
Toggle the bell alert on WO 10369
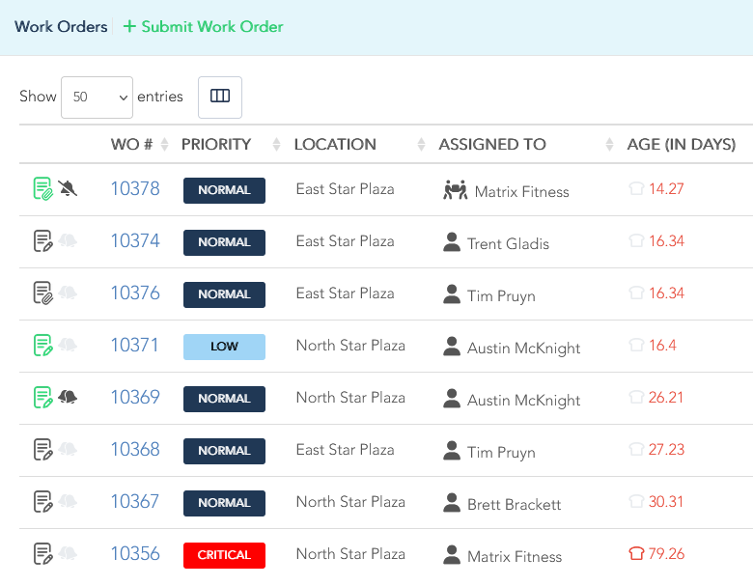click(x=68, y=397)
